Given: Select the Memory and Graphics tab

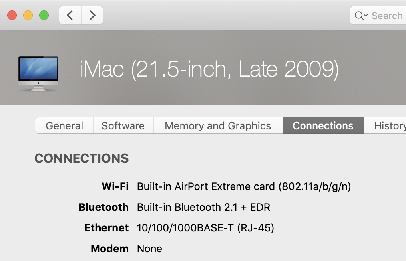Looking at the screenshot, I should point(218,126).
